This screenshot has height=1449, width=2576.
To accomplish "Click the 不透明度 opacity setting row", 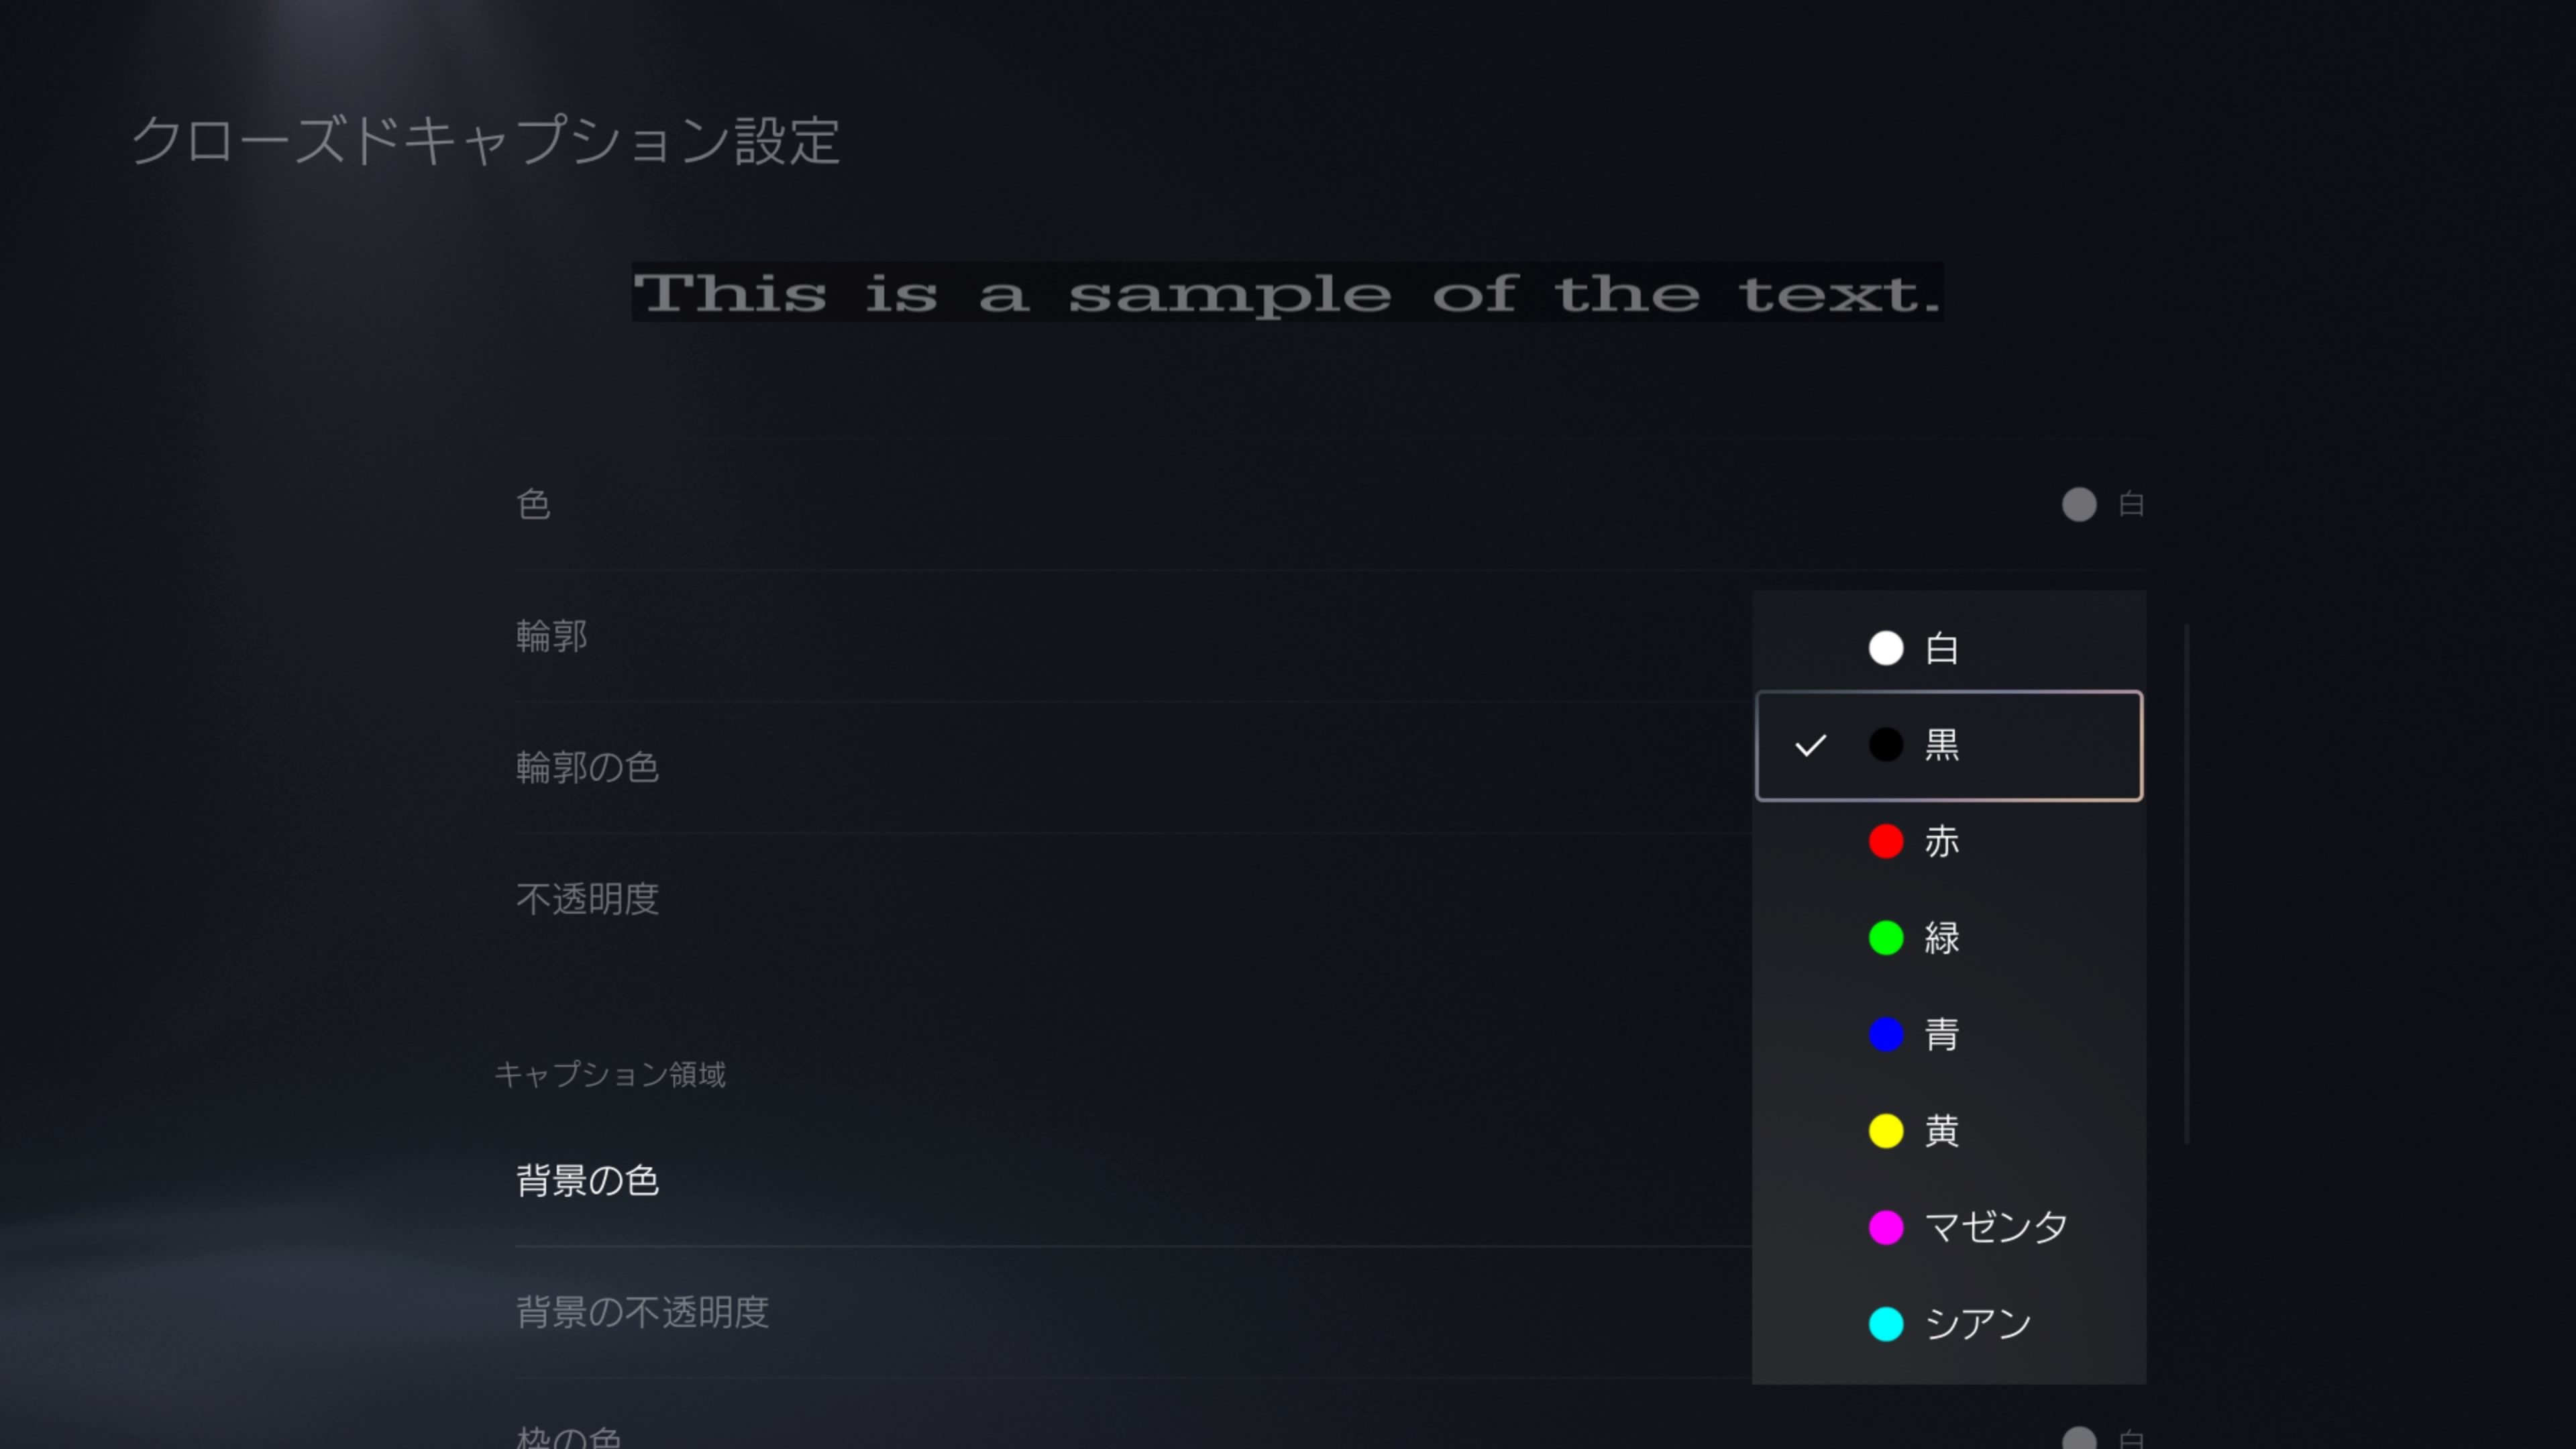I will coord(587,899).
